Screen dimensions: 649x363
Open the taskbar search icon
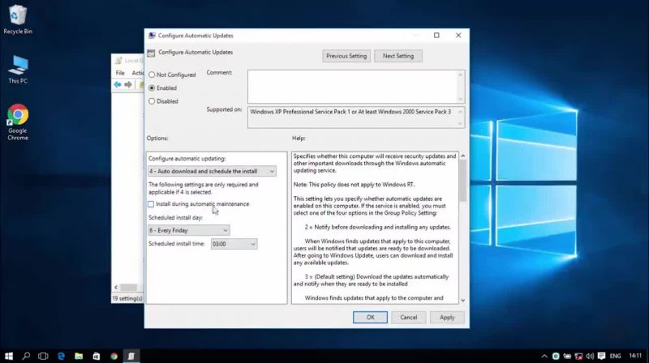[x=26, y=356]
